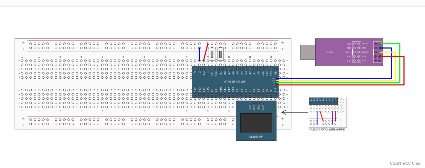This screenshot has width=425, height=168.
Task: Click the black OLED display screen
Action: point(256,123)
